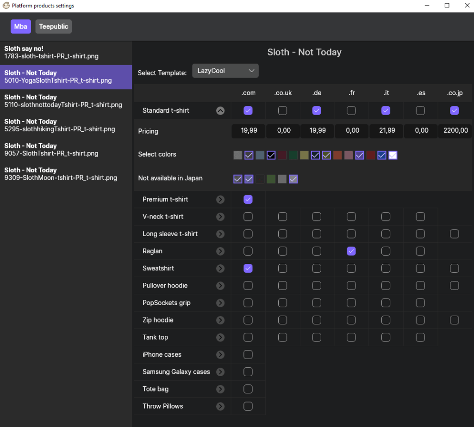474x427 pixels.
Task: Expand the Tank top row arrow
Action: pos(220,337)
